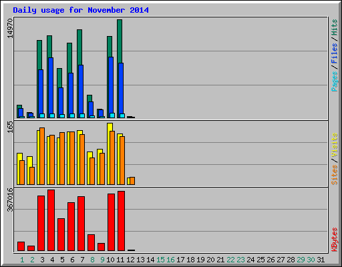Click the red KBytes bar for day 2

31,248
